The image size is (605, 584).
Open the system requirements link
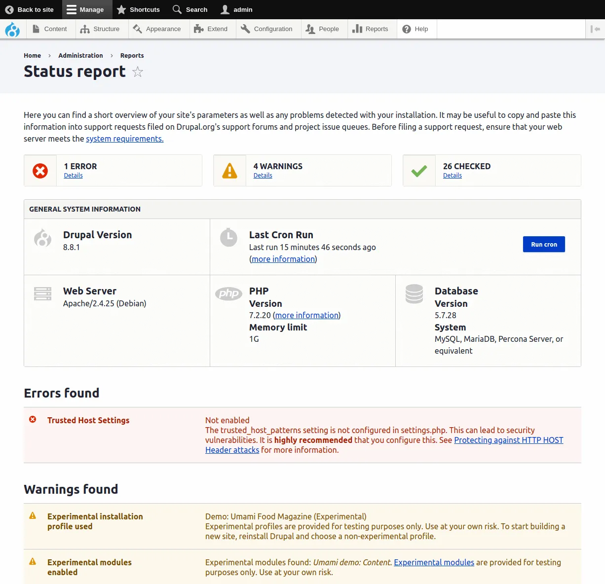[x=125, y=139]
